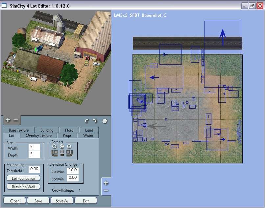Click the Depth label
The height and width of the screenshot is (208, 265).
tap(13, 155)
